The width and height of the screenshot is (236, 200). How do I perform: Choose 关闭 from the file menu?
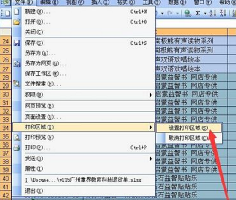click(x=84, y=32)
